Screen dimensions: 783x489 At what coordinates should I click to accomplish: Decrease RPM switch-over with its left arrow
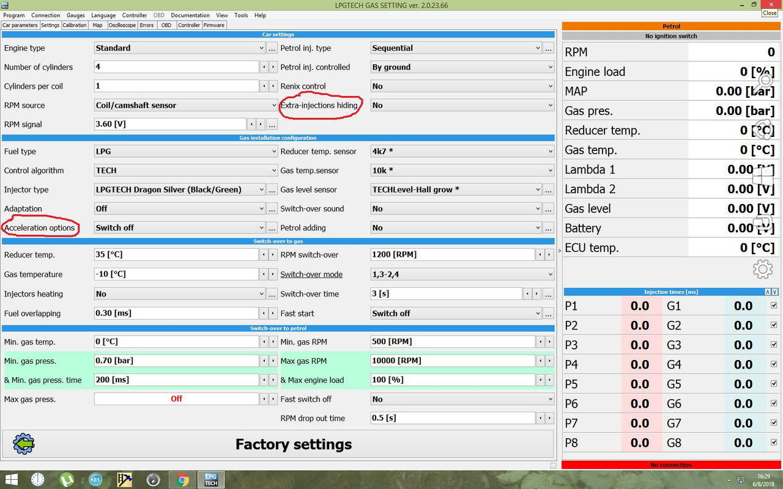(x=540, y=255)
